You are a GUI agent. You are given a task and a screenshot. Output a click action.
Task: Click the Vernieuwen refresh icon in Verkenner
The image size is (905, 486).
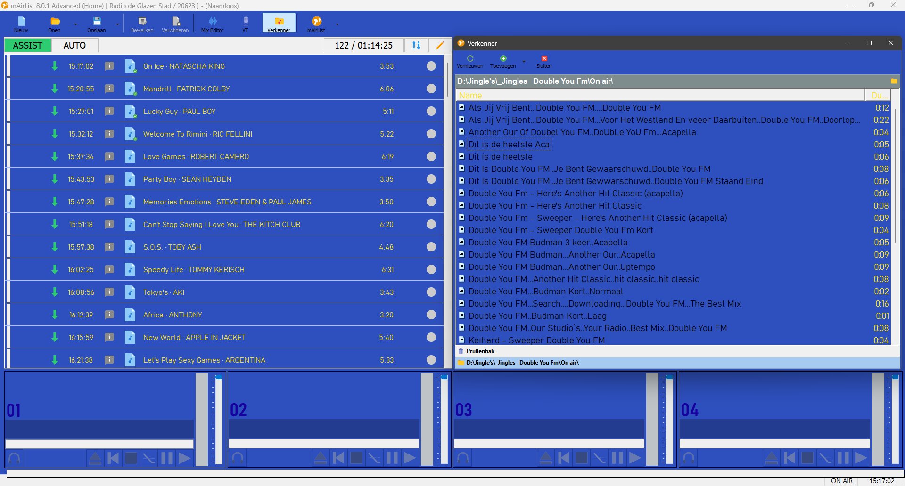(x=470, y=59)
